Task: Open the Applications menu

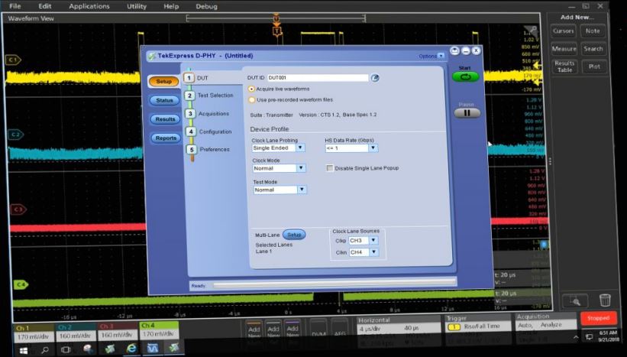Action: pyautogui.click(x=89, y=6)
